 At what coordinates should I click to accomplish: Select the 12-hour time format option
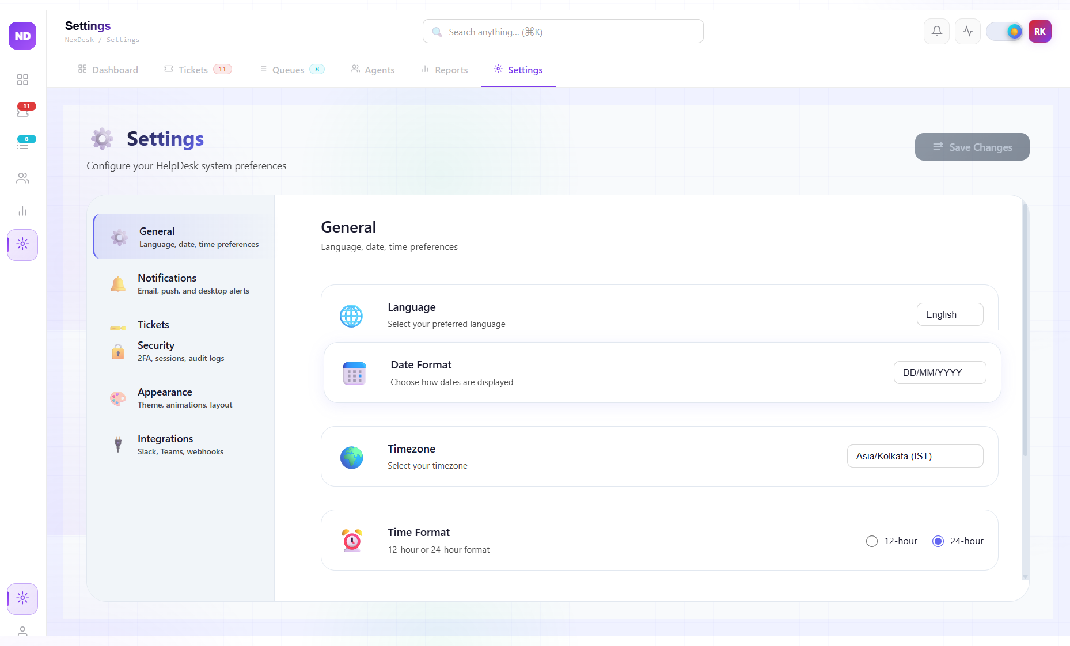[x=872, y=541]
